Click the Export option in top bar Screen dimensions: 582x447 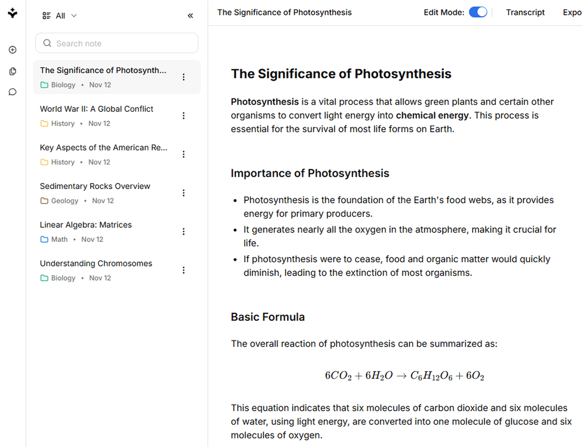pos(572,12)
